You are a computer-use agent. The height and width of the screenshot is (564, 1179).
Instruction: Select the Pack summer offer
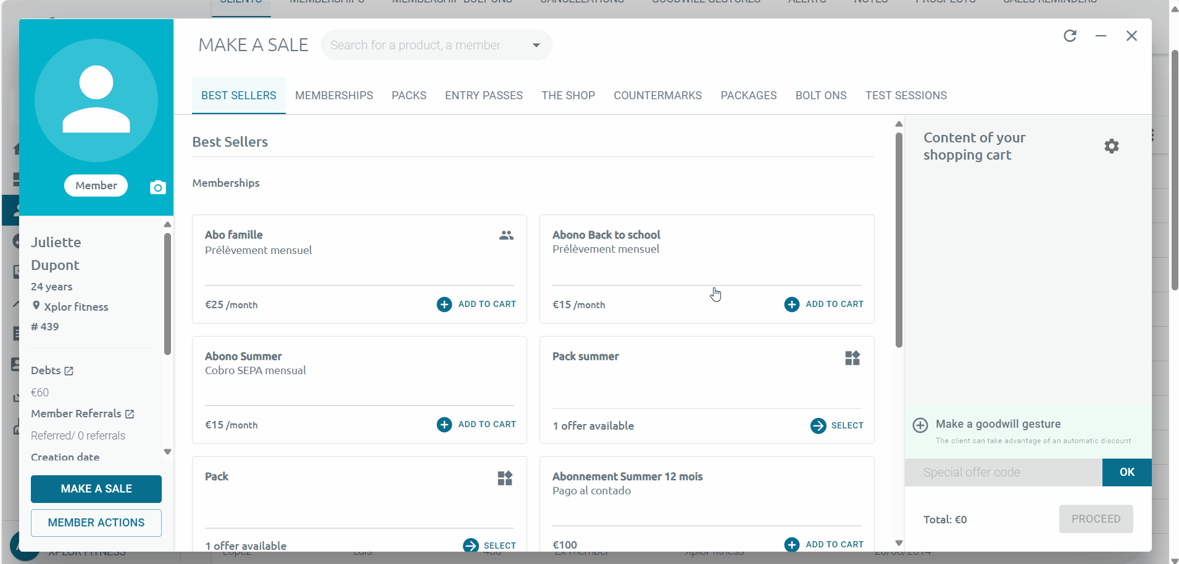click(x=836, y=425)
